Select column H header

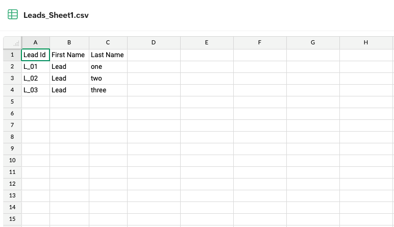[x=366, y=43]
